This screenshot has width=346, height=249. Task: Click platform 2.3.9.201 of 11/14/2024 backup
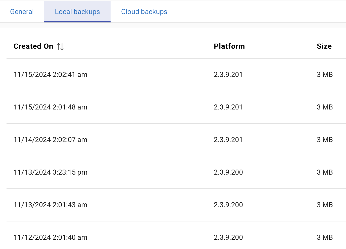(x=228, y=140)
